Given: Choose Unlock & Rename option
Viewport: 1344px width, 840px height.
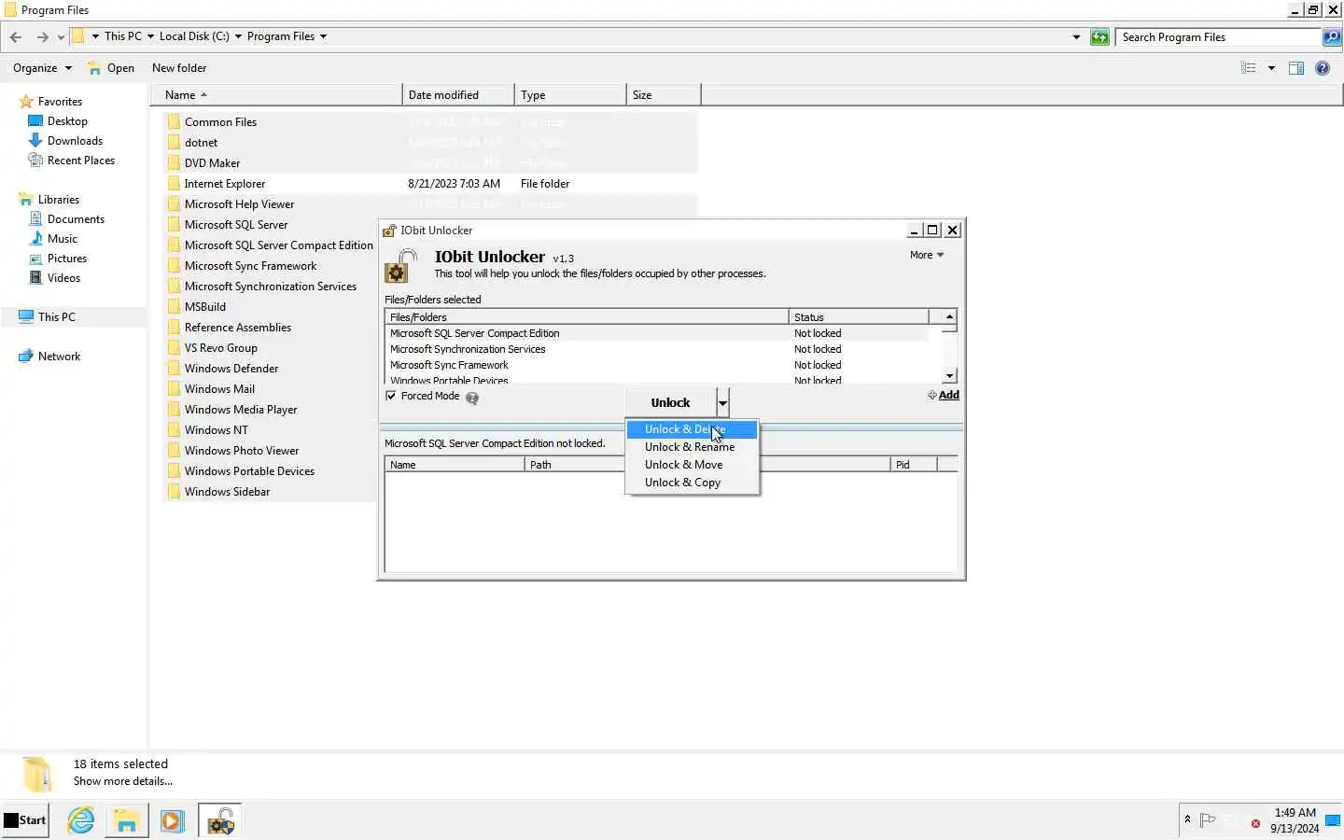Looking at the screenshot, I should 692,447.
